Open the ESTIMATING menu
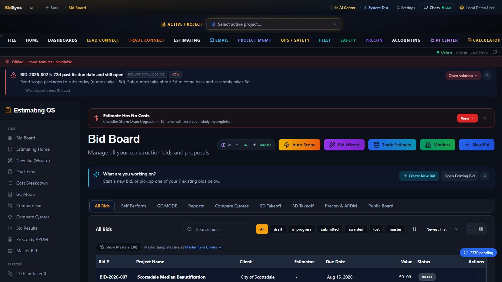502x282 pixels. 187,40
